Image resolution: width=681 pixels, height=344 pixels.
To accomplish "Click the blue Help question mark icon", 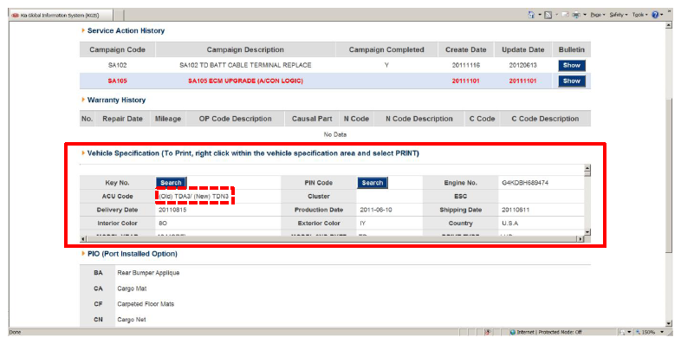I will click(x=655, y=15).
